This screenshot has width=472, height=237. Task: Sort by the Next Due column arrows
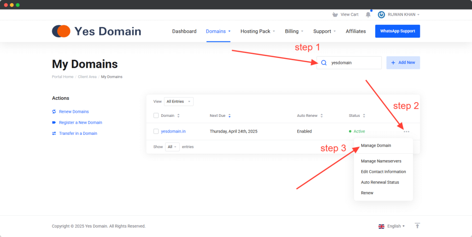(x=230, y=116)
